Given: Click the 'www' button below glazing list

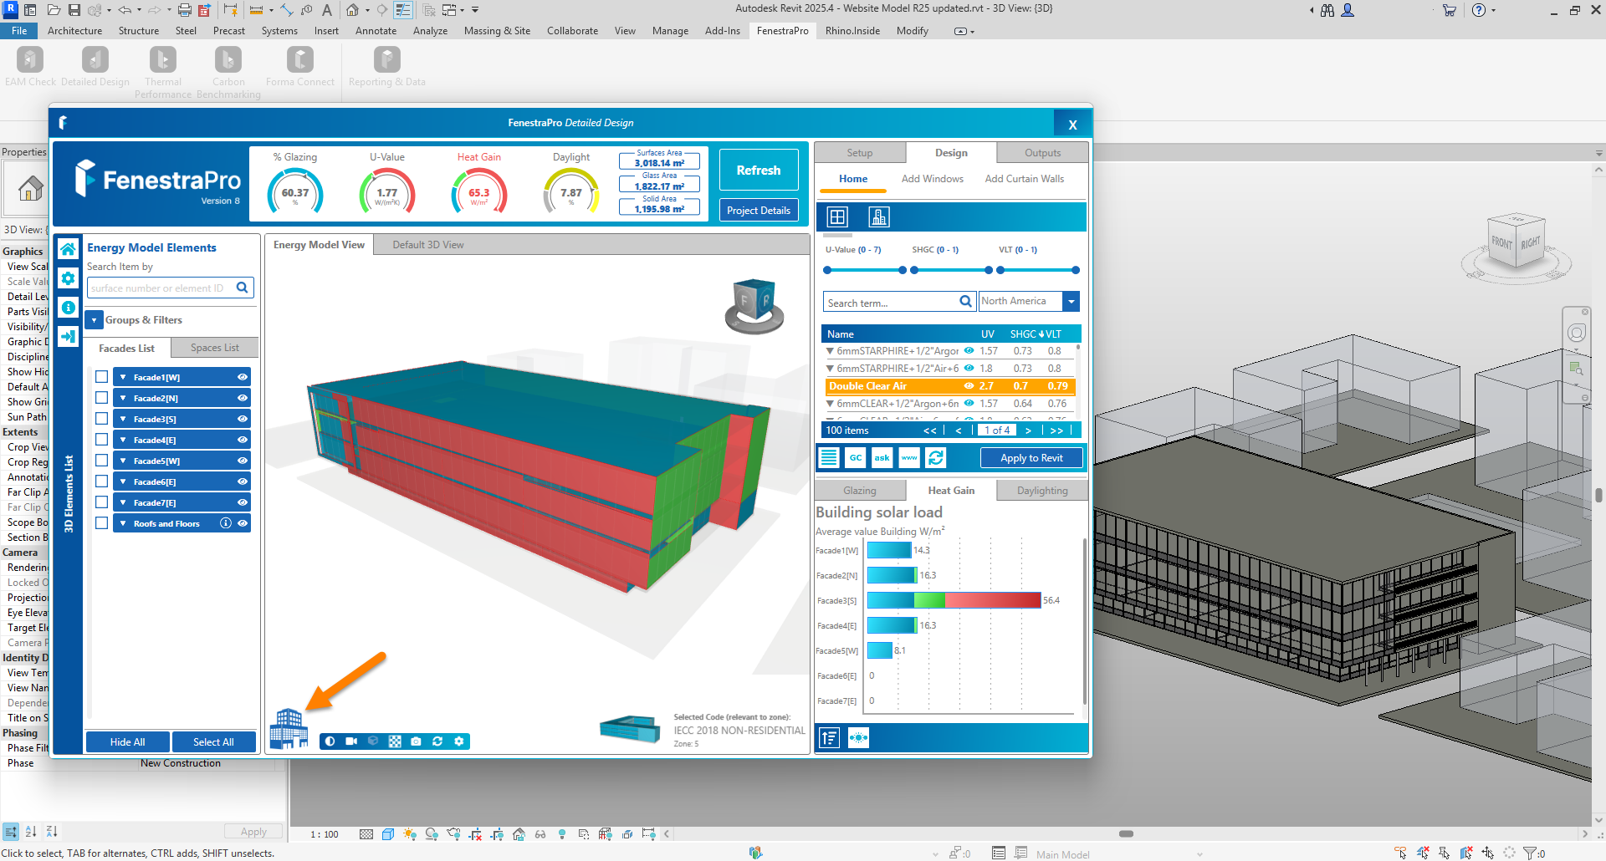Looking at the screenshot, I should click(909, 458).
